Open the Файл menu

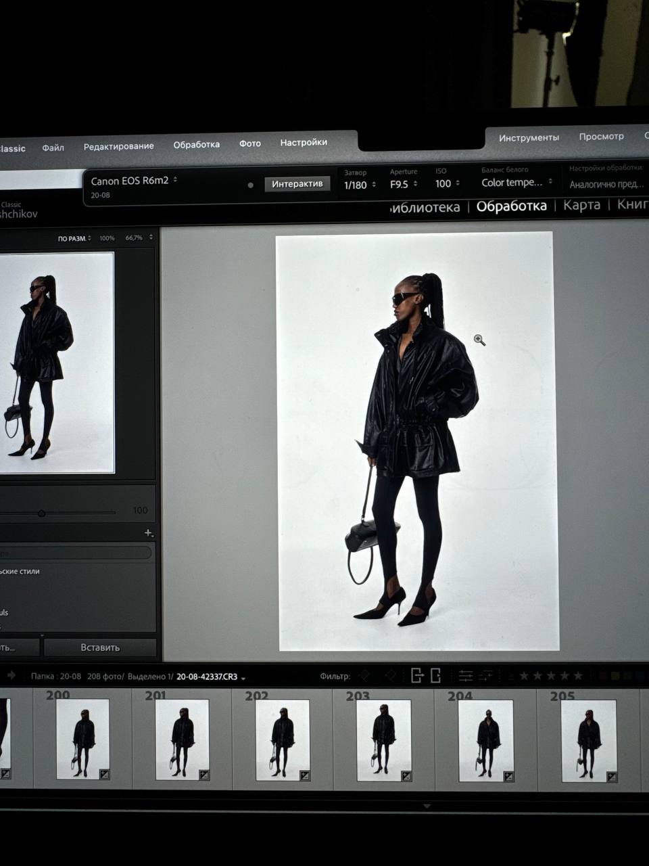click(53, 147)
